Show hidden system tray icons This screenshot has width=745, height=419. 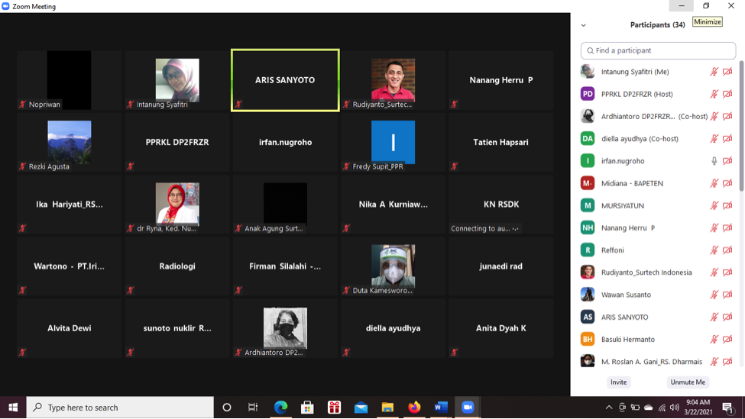coord(609,407)
